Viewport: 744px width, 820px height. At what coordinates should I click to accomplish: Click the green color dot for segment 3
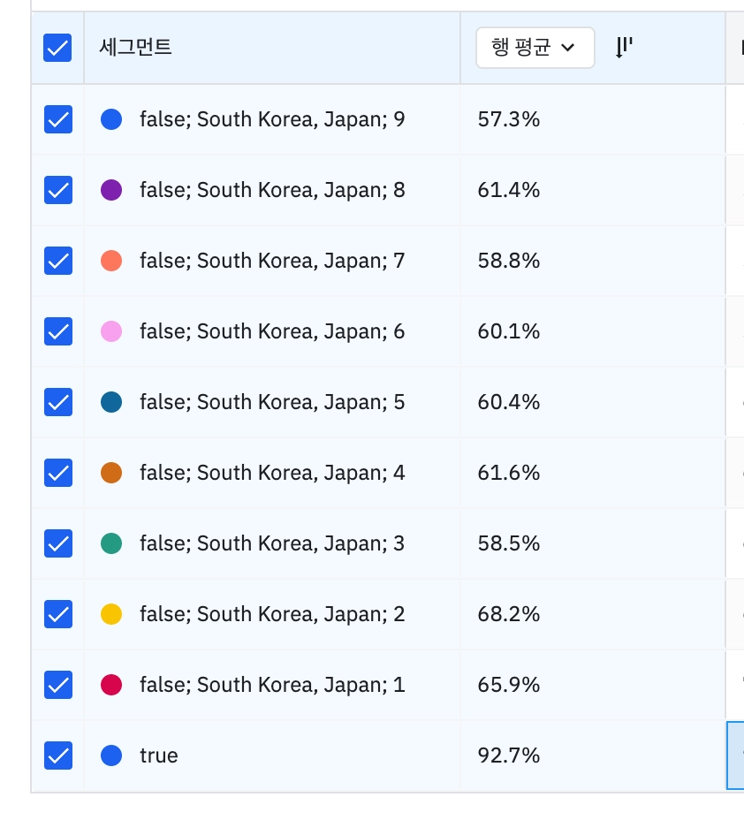click(111, 543)
